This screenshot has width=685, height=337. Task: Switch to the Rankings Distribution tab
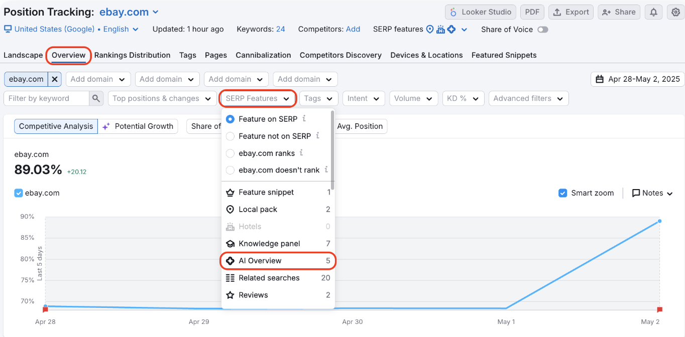[x=132, y=55]
